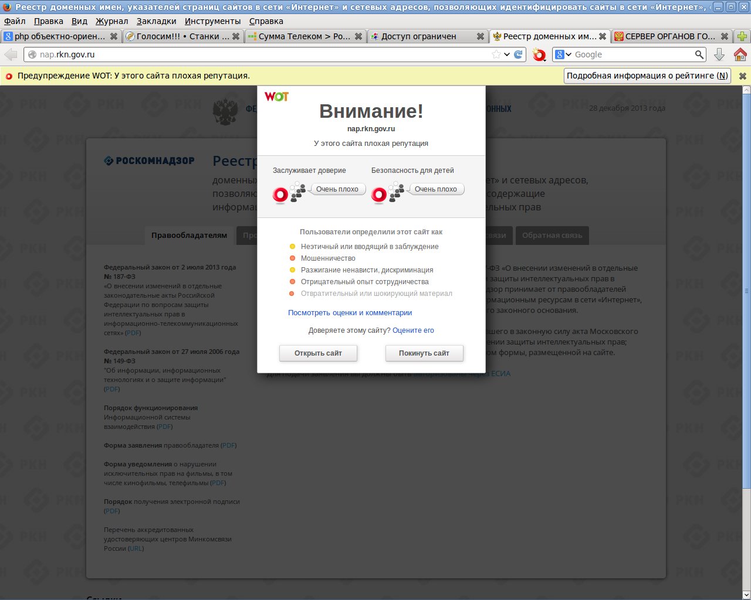Image resolution: width=751 pixels, height=600 pixels.
Task: Click 'Очень плохо' under Безопасность для детей
Action: [x=436, y=189]
